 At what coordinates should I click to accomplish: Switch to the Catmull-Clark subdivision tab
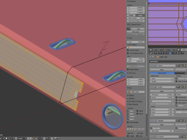[162, 73]
